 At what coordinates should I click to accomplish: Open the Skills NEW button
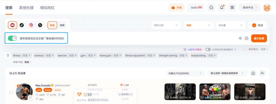coord(196,7)
